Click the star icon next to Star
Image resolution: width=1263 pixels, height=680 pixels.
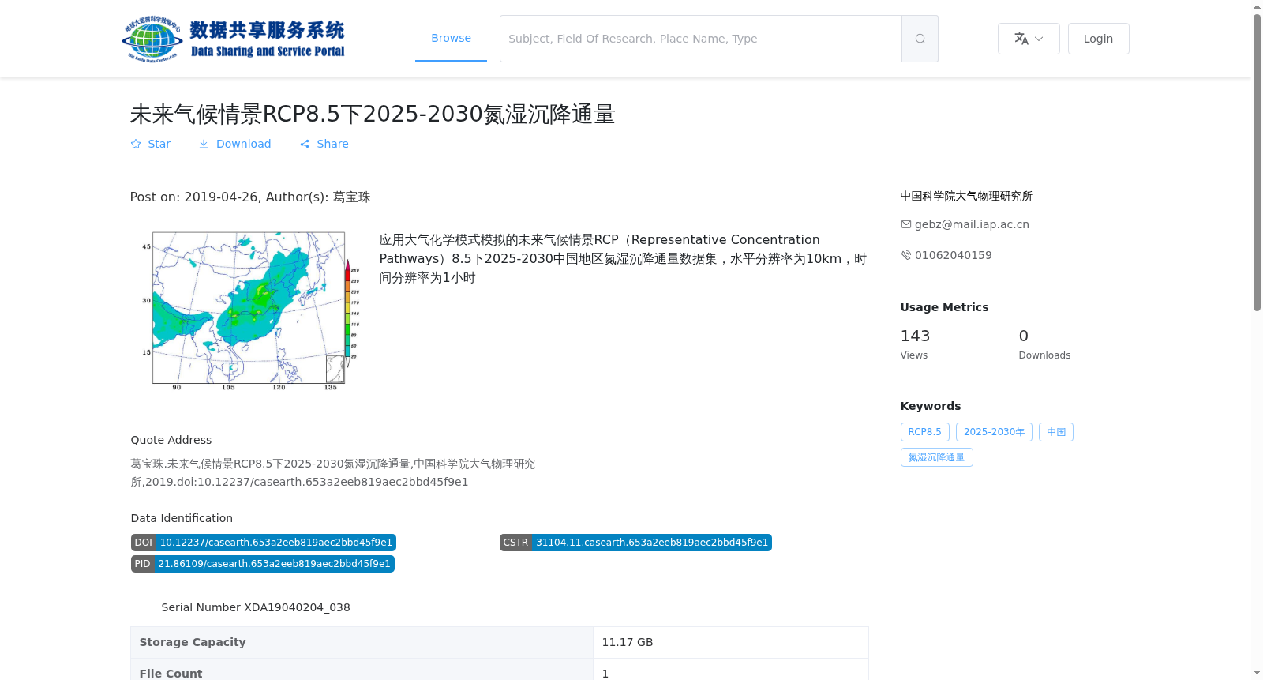[x=136, y=144]
